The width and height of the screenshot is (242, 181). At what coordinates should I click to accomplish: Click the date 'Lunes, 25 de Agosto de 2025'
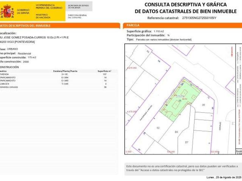click(x=224, y=178)
